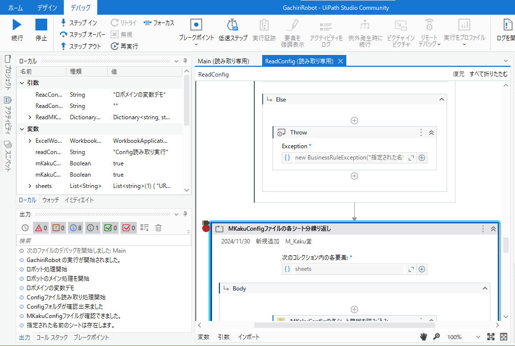Collapse the 変数 group in ローカル panel

[x=22, y=129]
